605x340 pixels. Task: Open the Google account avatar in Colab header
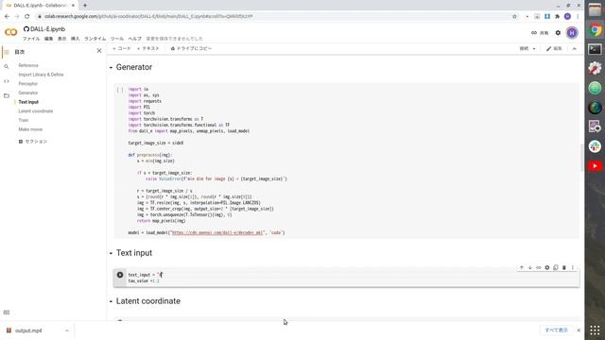tap(572, 33)
